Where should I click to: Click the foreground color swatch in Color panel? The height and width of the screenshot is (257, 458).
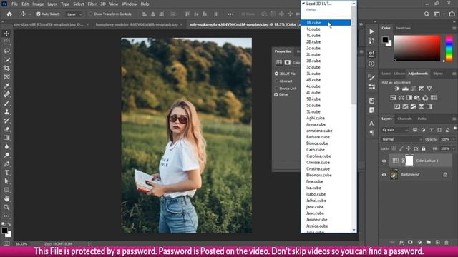tap(385, 39)
